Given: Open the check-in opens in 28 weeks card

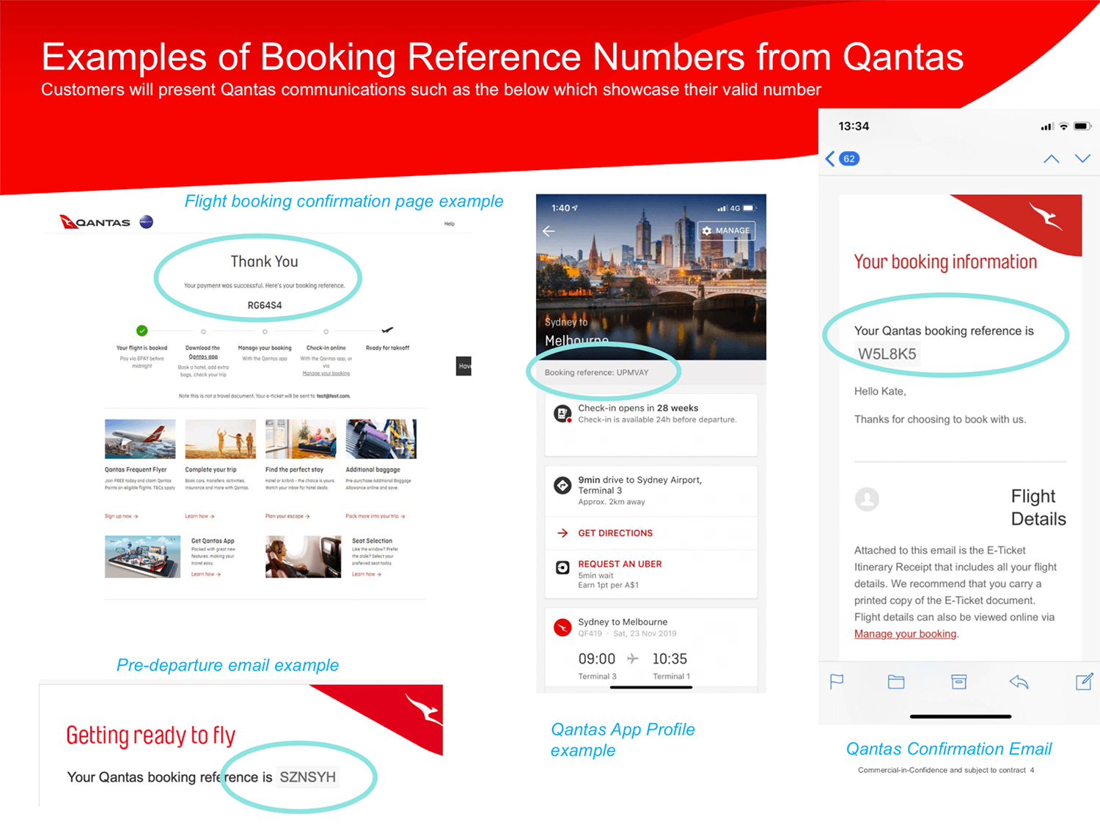Looking at the screenshot, I should 651,425.
